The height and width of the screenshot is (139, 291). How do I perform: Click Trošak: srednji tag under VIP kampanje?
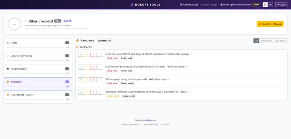point(127,83)
